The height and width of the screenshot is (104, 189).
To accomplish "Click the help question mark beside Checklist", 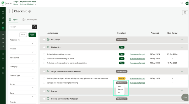I will coord(30,11).
